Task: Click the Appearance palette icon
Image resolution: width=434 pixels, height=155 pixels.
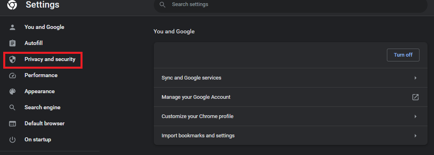Action: pos(12,92)
